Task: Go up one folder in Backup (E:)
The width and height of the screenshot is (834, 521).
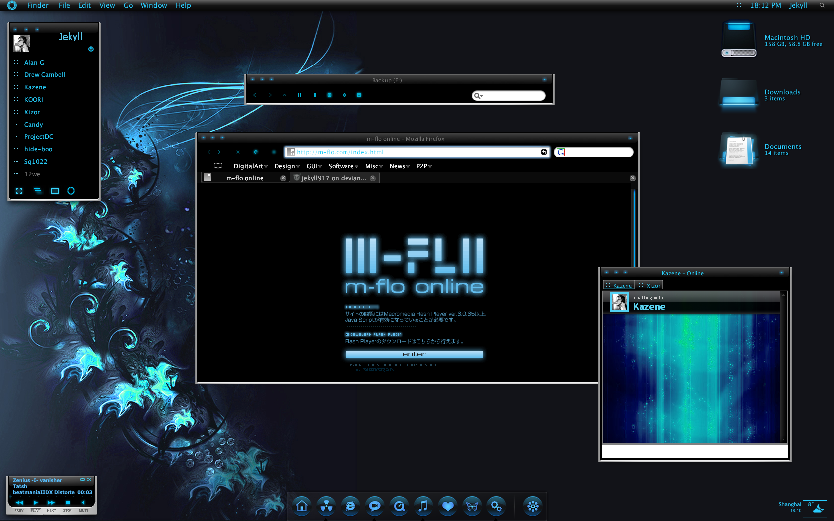Action: click(284, 95)
